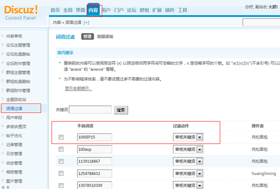Click the [+] add-to-favorites link in breadcrumb
This screenshot has height=189, width=280.
pos(86,23)
